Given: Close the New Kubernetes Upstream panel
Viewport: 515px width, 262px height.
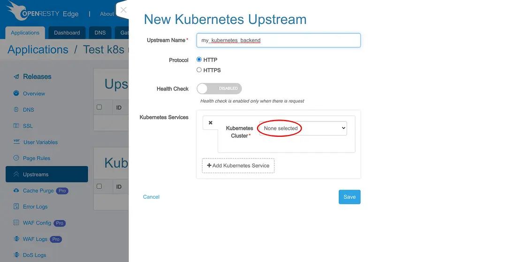Looking at the screenshot, I should coord(123,10).
